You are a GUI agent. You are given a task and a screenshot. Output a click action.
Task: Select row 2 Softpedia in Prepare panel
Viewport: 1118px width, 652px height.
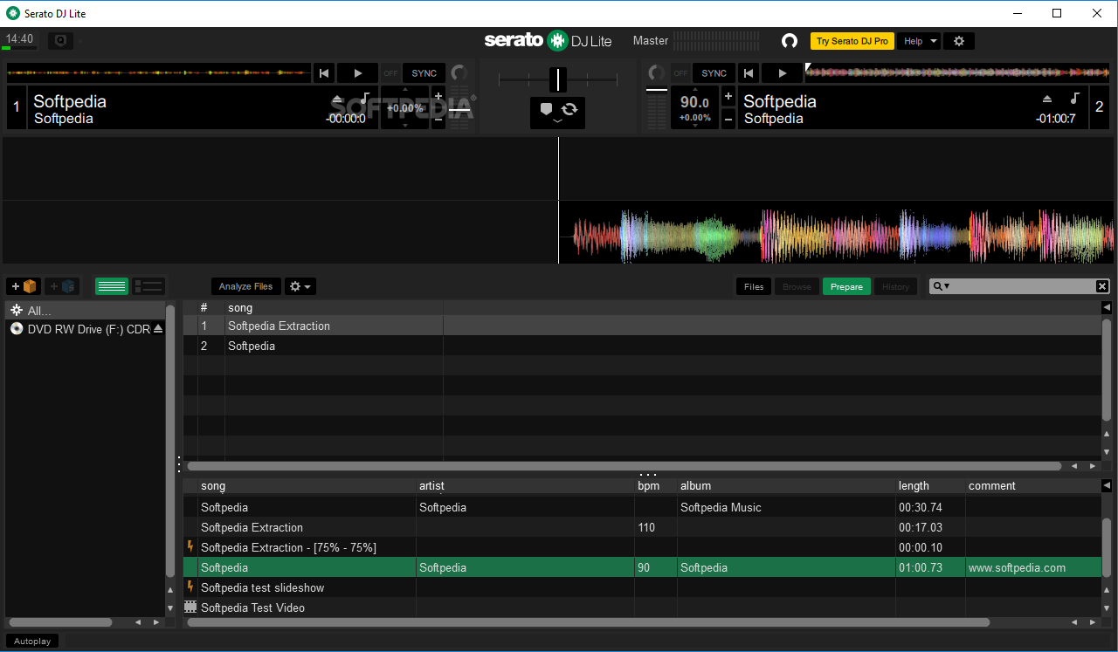click(x=642, y=346)
